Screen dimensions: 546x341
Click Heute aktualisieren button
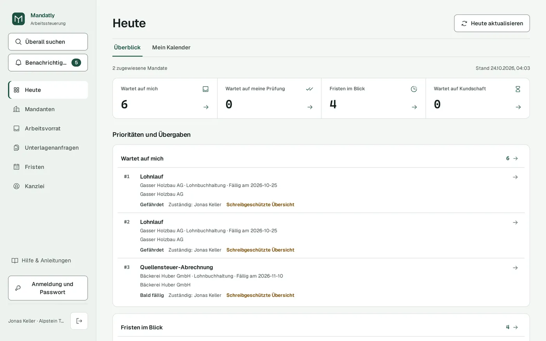[x=492, y=23]
